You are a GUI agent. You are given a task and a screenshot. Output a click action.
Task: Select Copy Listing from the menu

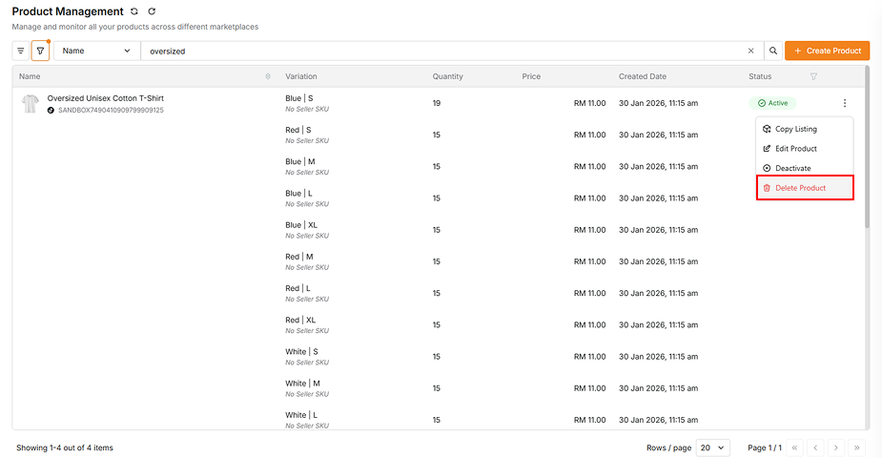(x=805, y=129)
